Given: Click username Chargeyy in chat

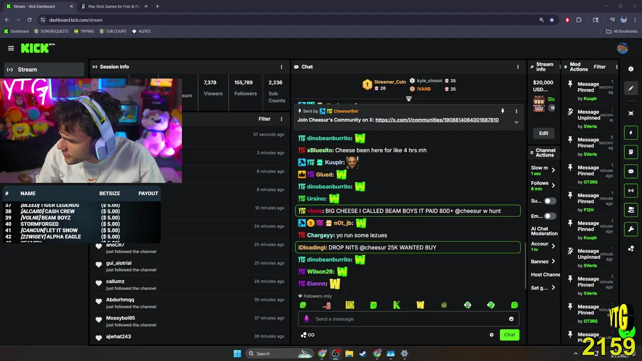Looking at the screenshot, I should (x=320, y=235).
